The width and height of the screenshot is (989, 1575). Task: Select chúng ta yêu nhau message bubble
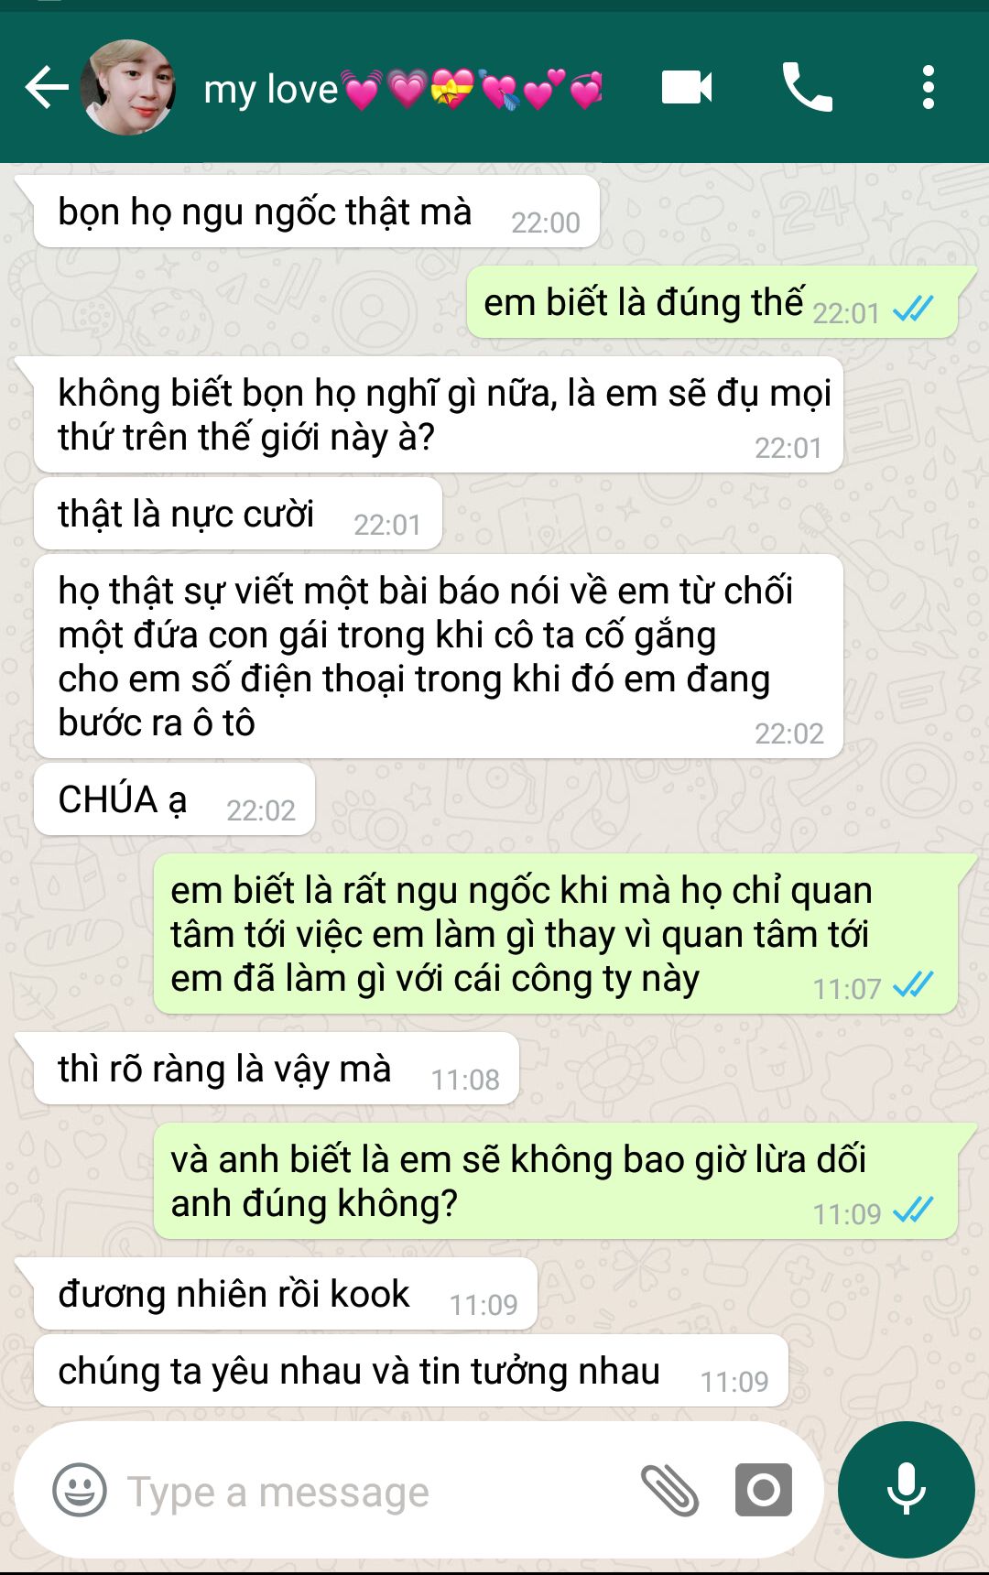coord(410,1371)
